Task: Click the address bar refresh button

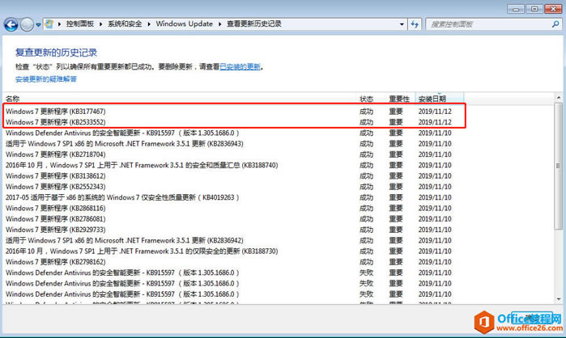Action: pos(415,24)
